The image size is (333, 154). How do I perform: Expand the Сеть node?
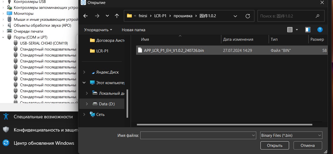[x=84, y=115]
